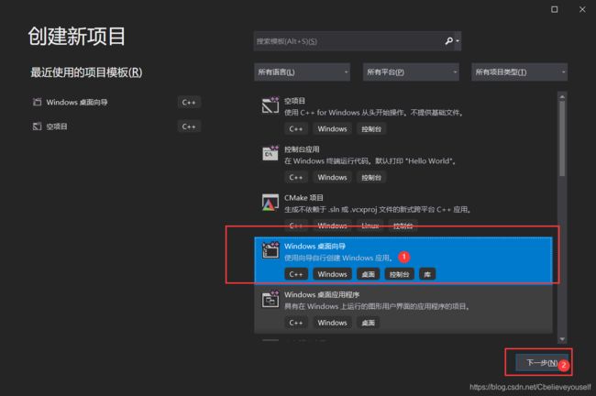Click the 控制台 tag under 空项目
Screen dimensions: 596x396
[x=371, y=129]
